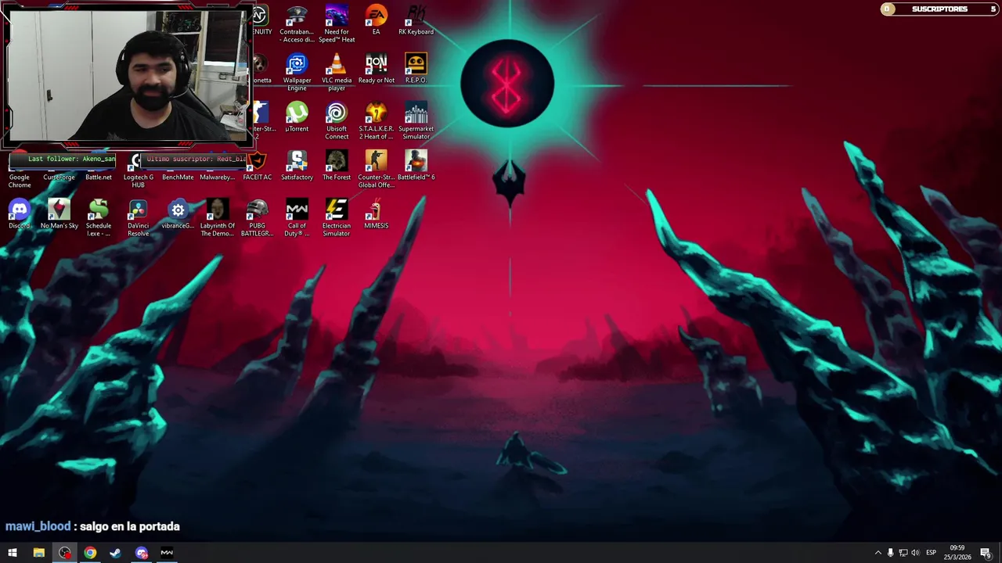Open the notification center with 9 alerts
Viewport: 1002px width, 563px height.
[x=986, y=553]
